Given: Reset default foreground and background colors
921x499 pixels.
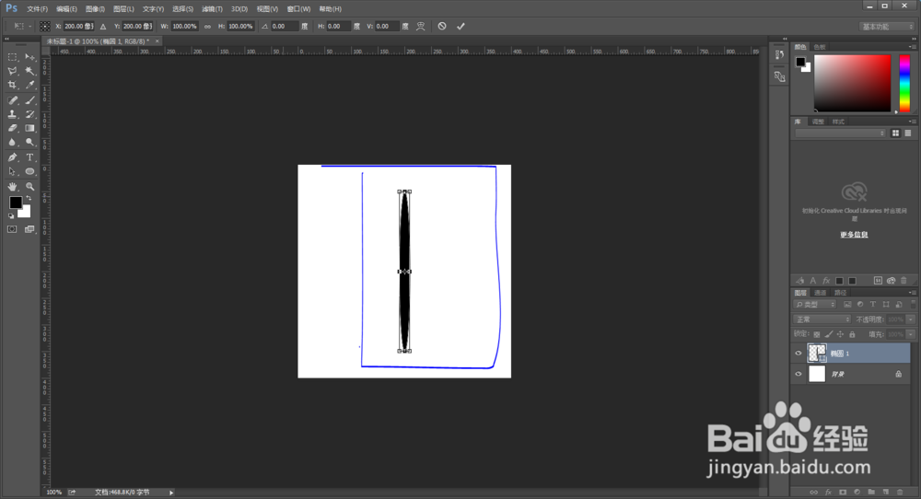Looking at the screenshot, I should [10, 215].
